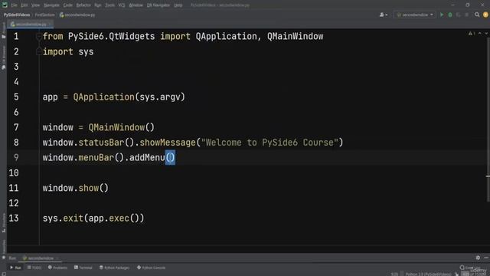Viewport: 490px width, 276px height.
Task: Open DB Browser sidebar tool button
Action: point(3,58)
